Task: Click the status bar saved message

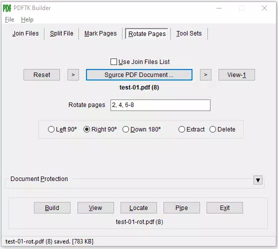Action: pyautogui.click(x=49, y=241)
